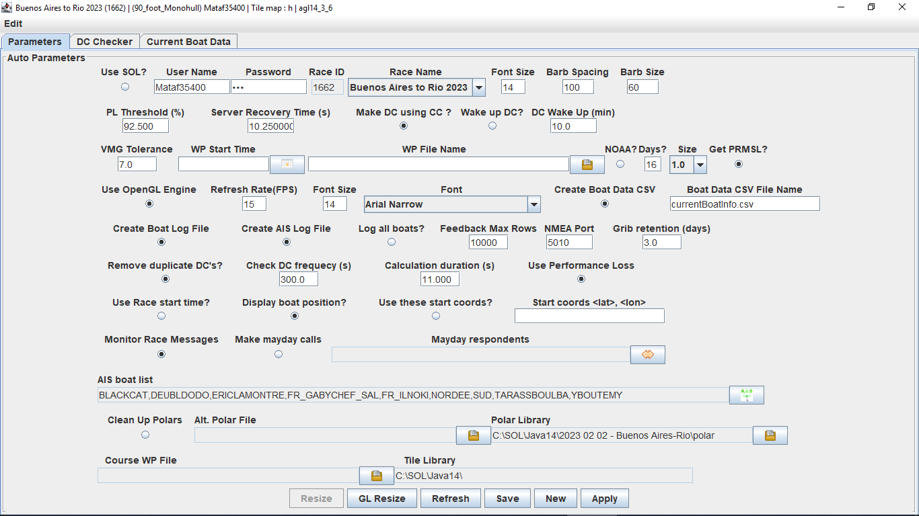The height and width of the screenshot is (516, 919).
Task: Open the Size dropdown showing 1.0
Action: pyautogui.click(x=700, y=165)
